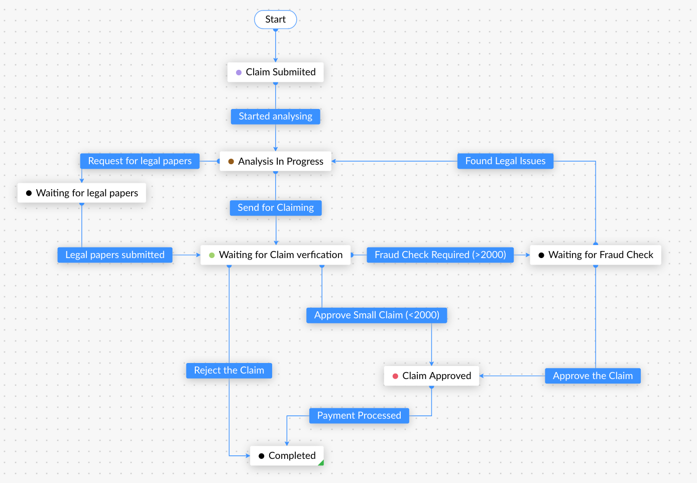
Task: Select the Fraud Check Required (>2000) transition
Action: coord(440,255)
